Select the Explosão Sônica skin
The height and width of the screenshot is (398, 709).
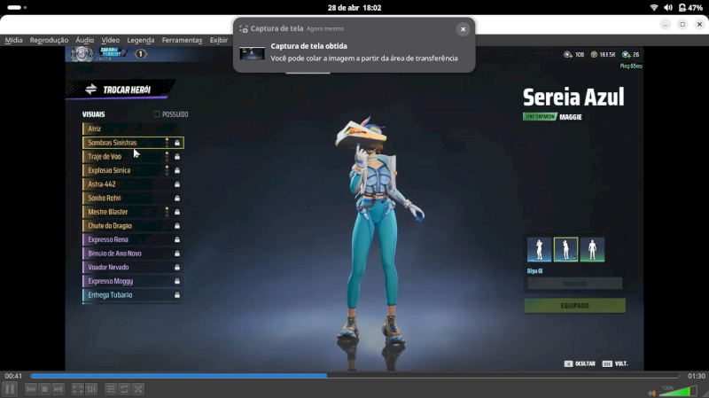click(133, 170)
